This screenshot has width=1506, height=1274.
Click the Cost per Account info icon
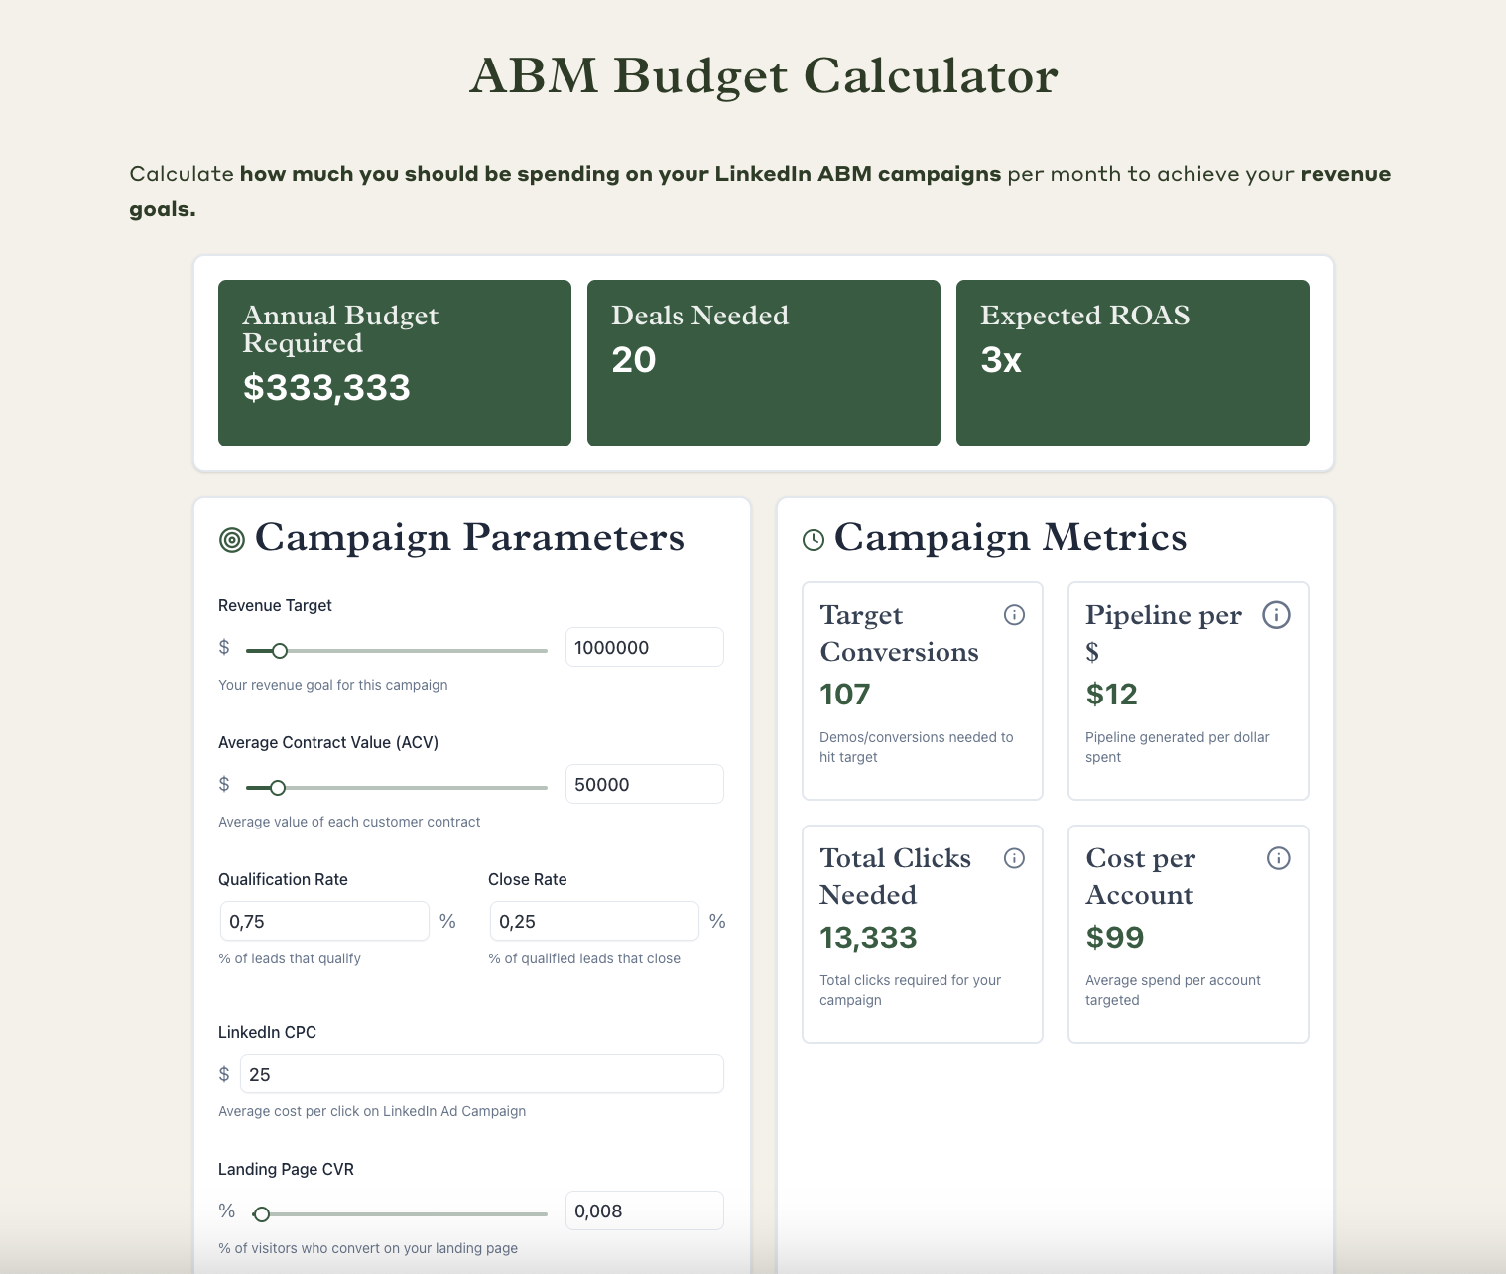tap(1278, 858)
